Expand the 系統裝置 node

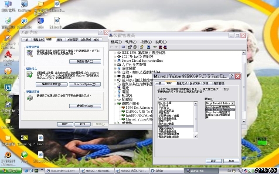tap(115, 68)
